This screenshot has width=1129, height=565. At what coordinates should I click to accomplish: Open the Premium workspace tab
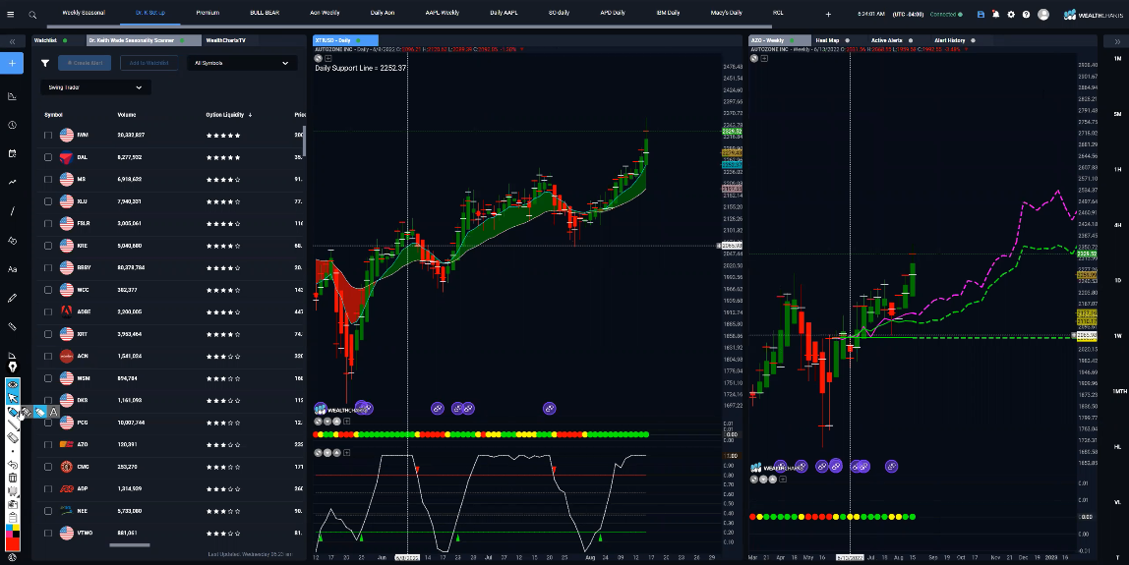(208, 13)
